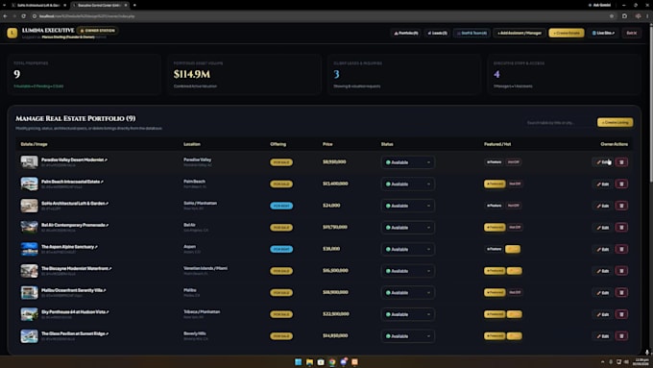Click trash icon for SoHo Architectural Loft row
This screenshot has height=368, width=653.
[621, 206]
